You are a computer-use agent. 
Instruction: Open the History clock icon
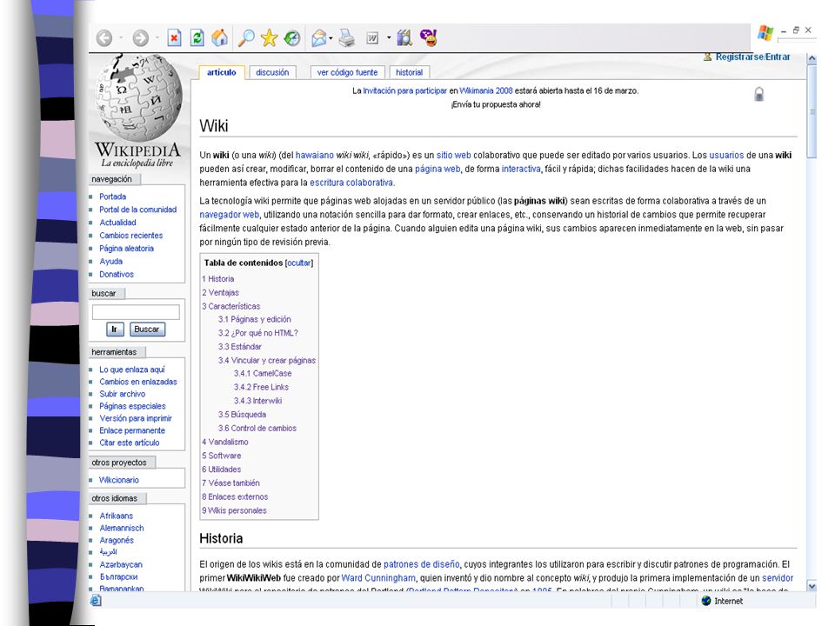click(292, 37)
